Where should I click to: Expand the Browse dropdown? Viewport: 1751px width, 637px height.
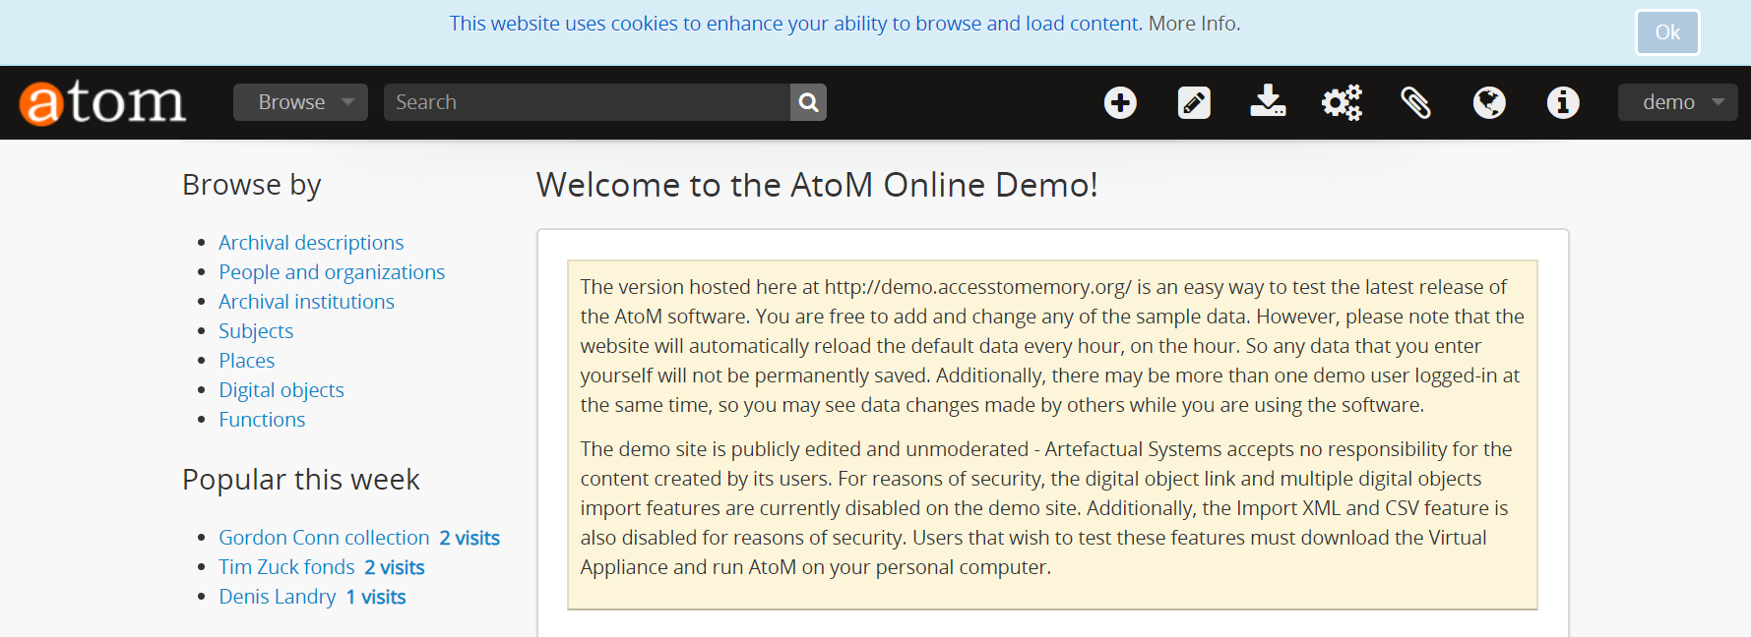300,102
